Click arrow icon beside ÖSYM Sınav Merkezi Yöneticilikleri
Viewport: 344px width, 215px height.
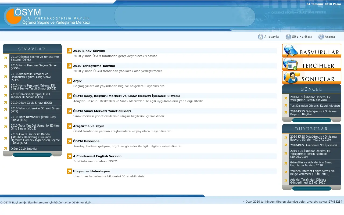click(69, 111)
